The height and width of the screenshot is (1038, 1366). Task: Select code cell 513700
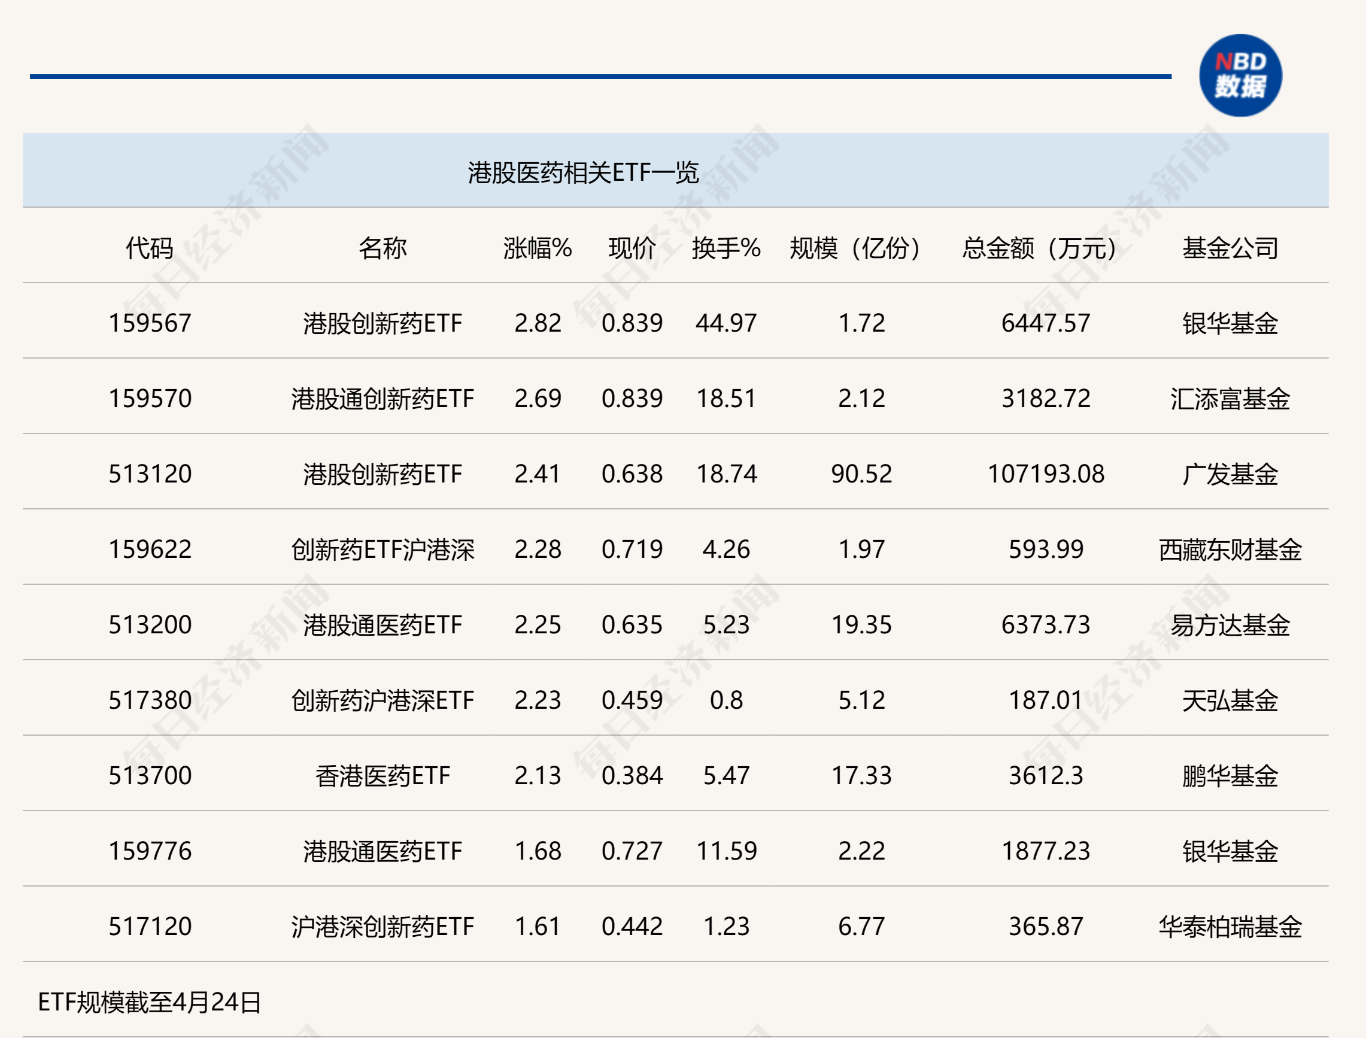coord(150,775)
